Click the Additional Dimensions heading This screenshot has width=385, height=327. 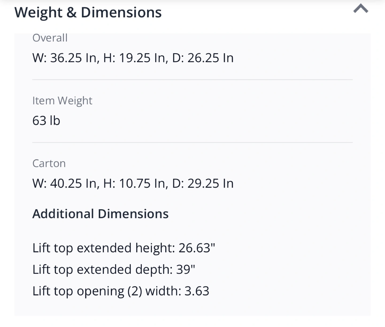coord(101,214)
